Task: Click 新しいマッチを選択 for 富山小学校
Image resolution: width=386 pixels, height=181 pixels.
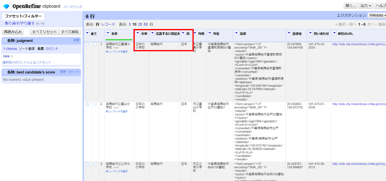Action: (117, 111)
